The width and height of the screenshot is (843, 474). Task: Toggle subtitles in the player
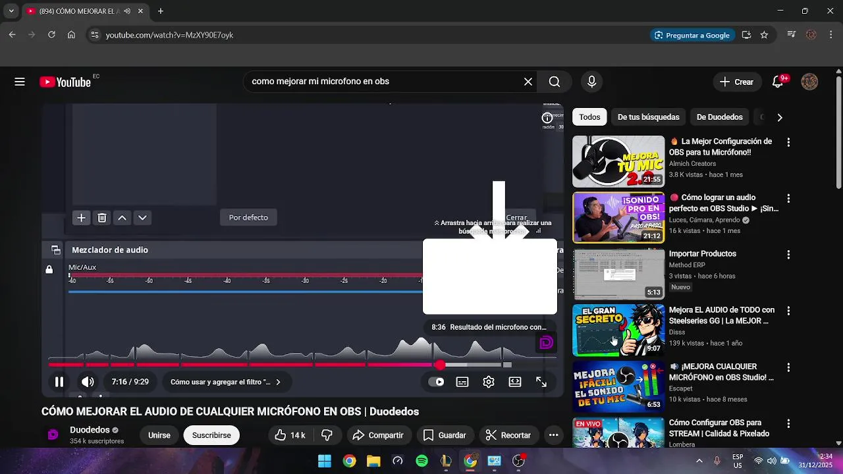pyautogui.click(x=462, y=382)
